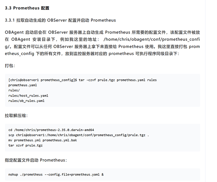
Task: Click the /home/chris/obagent/conf/prometheus_config path text
Action: coord(152,39)
